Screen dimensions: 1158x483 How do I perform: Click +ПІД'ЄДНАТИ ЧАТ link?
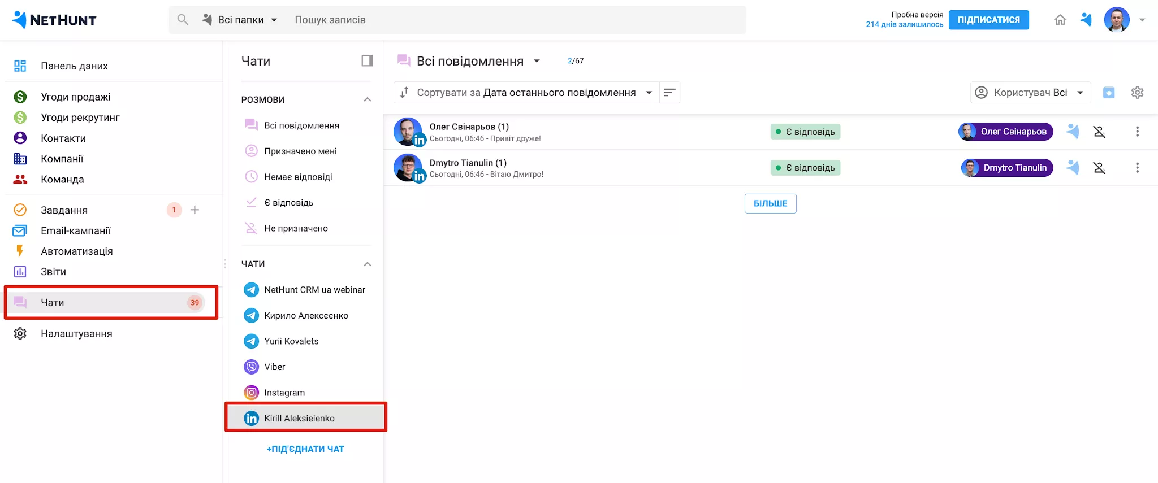(x=305, y=449)
